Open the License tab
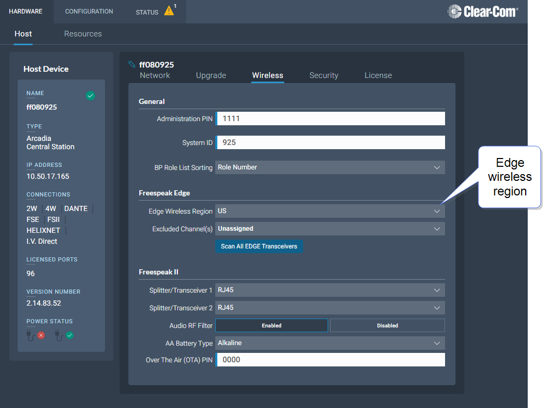548x408 pixels. point(378,75)
